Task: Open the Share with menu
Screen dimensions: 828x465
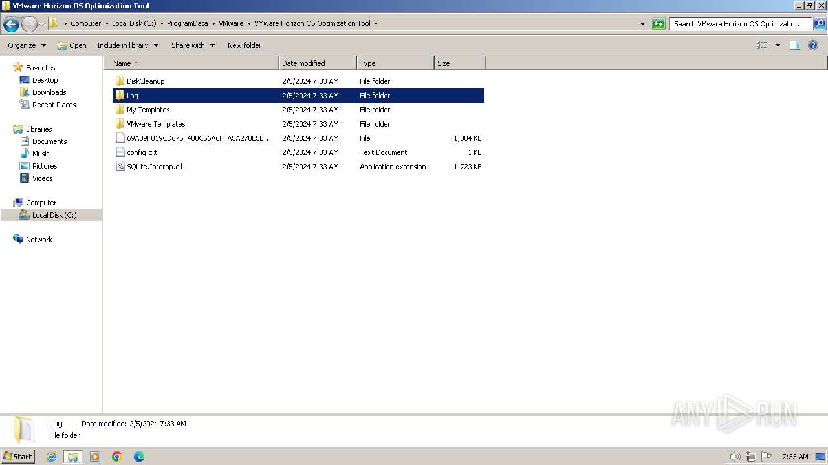Action: point(193,45)
